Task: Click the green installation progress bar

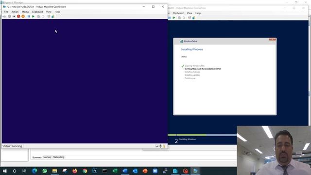Action: tap(187, 135)
